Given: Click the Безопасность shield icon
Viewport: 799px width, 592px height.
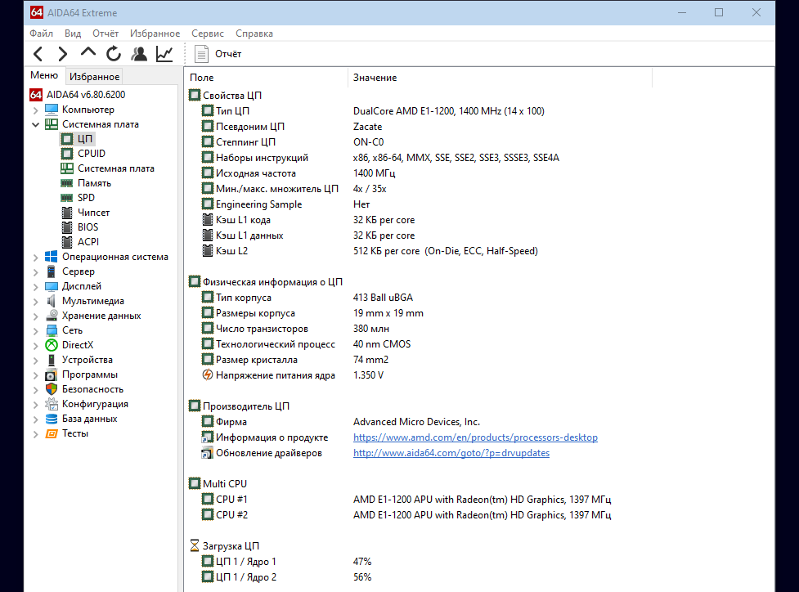Looking at the screenshot, I should tap(52, 389).
